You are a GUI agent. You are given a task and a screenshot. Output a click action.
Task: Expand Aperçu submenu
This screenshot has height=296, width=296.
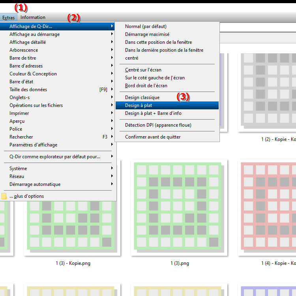click(x=57, y=121)
